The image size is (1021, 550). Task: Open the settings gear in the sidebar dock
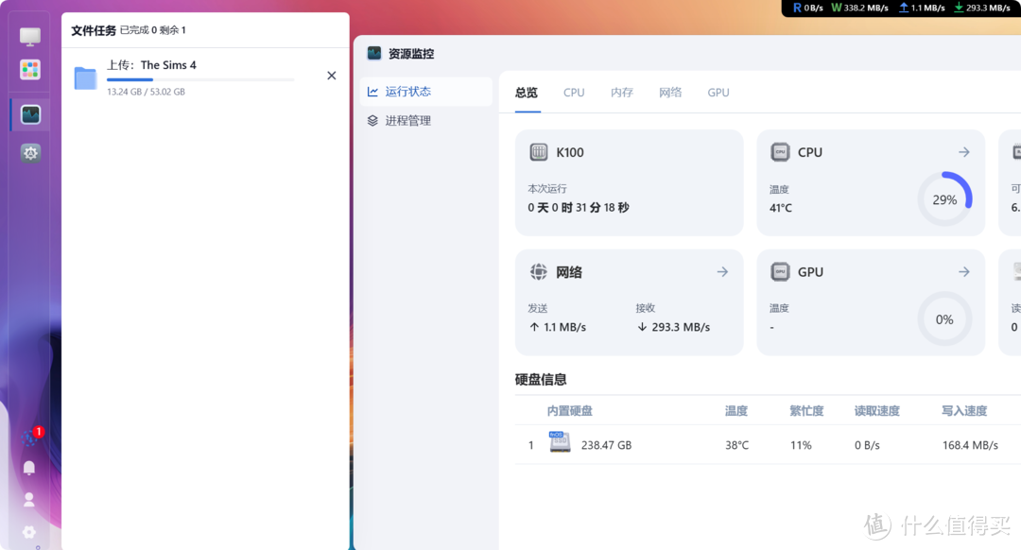30,152
